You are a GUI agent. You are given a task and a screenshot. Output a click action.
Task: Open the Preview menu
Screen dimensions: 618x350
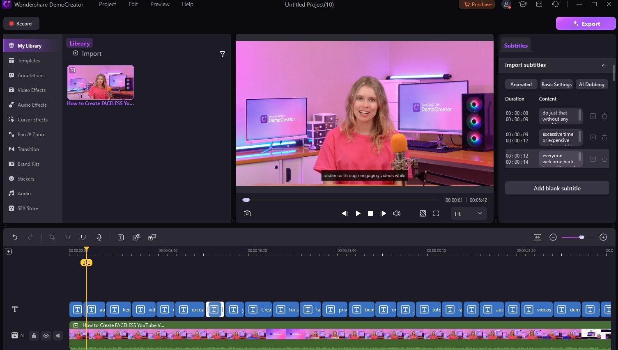pos(160,5)
